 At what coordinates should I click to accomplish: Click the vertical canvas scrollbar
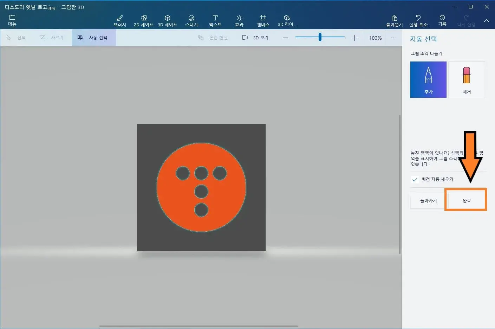point(400,185)
